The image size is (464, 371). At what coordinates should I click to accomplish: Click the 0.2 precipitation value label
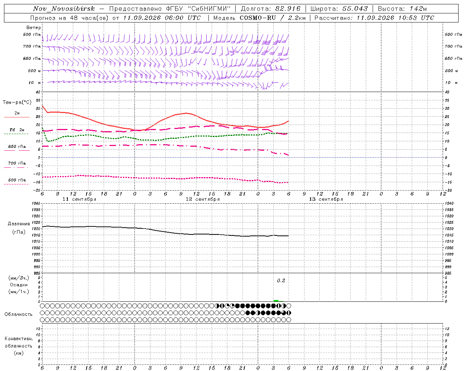coord(281,281)
